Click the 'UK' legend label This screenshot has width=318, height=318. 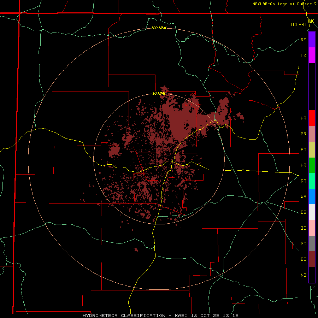[303, 55]
